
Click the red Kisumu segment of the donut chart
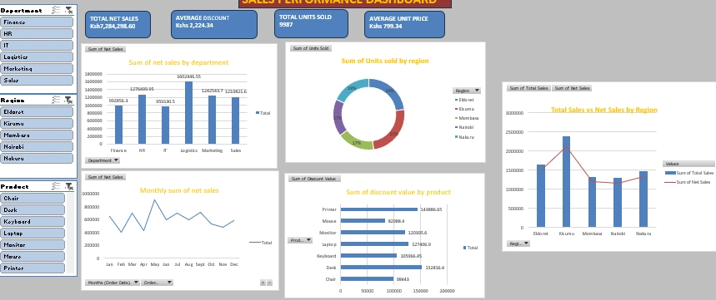pyautogui.click(x=390, y=130)
